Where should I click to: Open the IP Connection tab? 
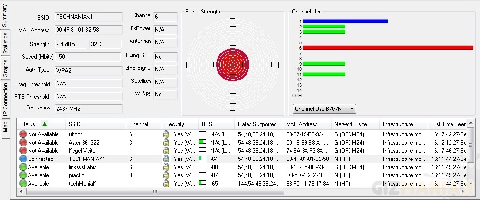[5, 100]
